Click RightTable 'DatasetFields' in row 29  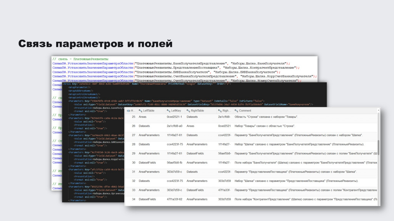click(x=195, y=153)
